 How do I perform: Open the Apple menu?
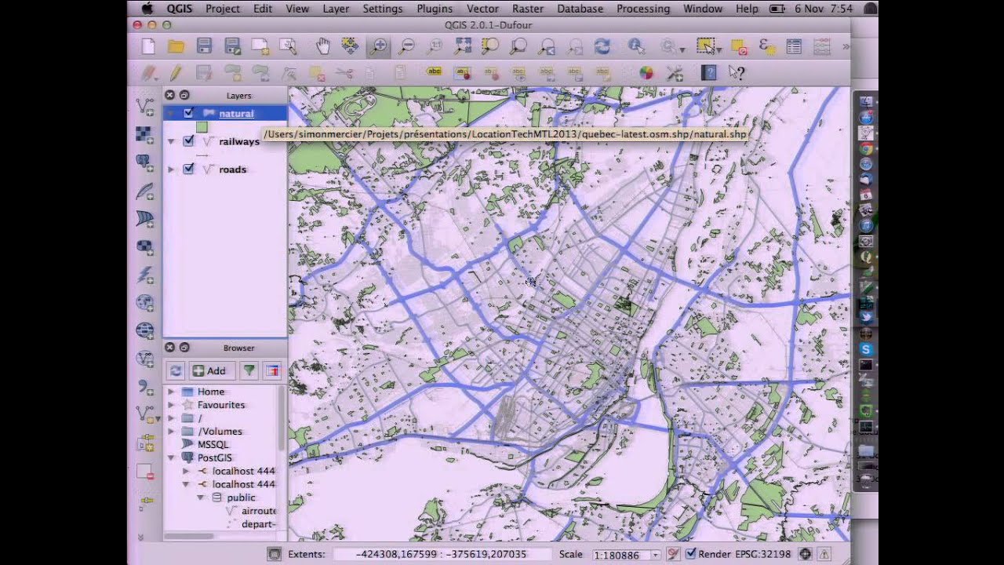coord(147,9)
